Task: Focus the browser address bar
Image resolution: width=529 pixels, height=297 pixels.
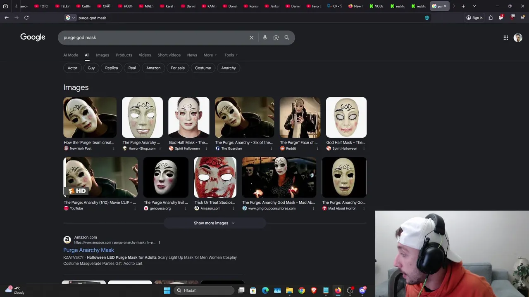Action: click(248, 18)
